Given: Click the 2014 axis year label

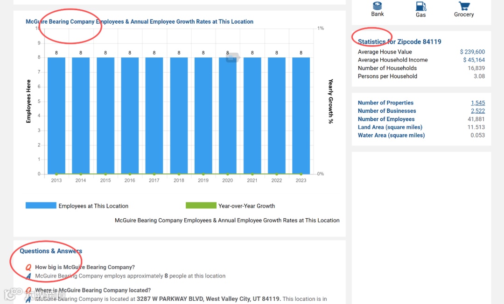Looking at the screenshot, I should pos(81,180).
